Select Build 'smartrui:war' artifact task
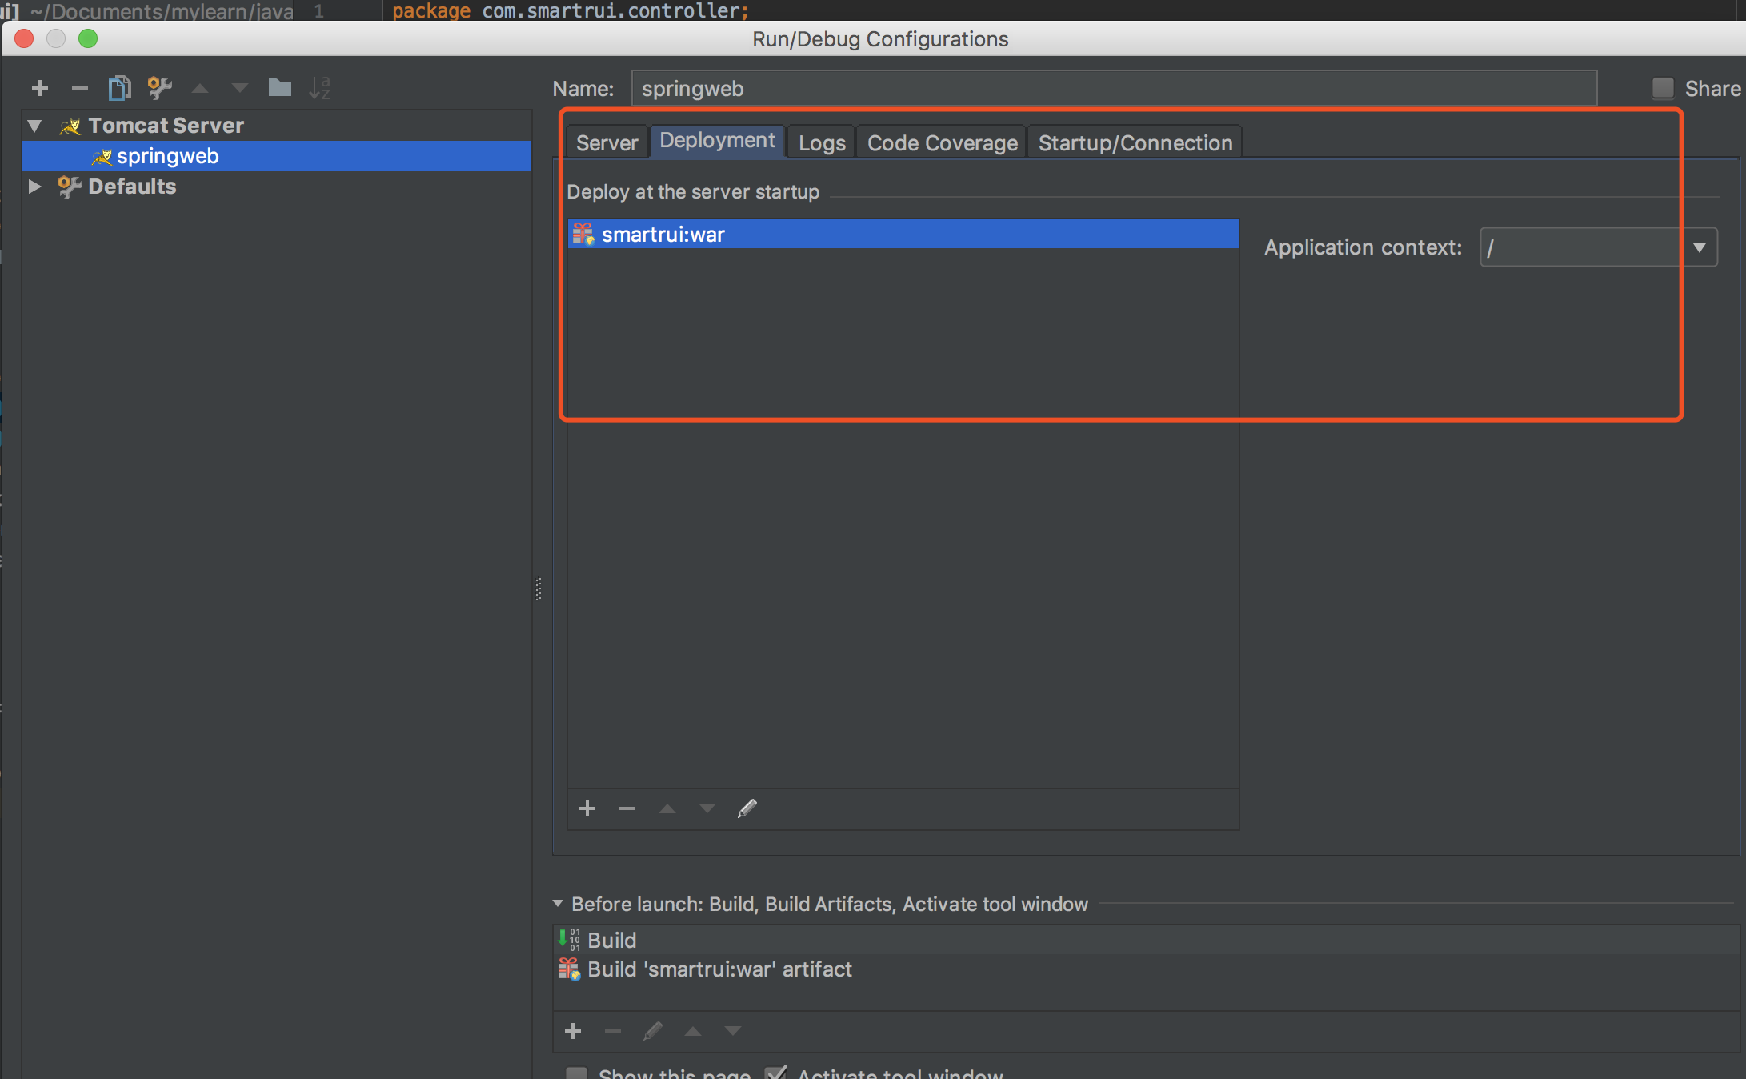The width and height of the screenshot is (1746, 1079). click(1146, 969)
